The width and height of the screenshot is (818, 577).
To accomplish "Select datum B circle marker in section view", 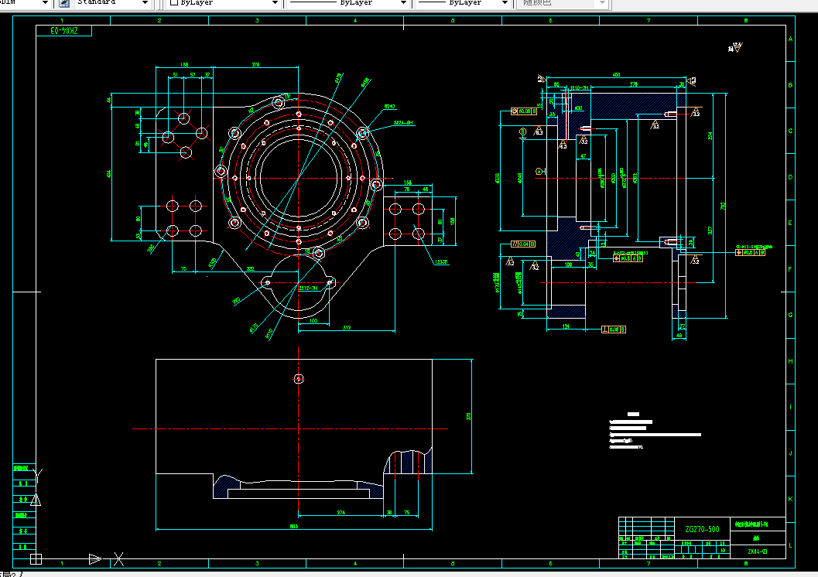I will 522,131.
